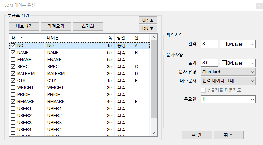The image size is (263, 145).
Task: Move row down with DN button
Action: [x=148, y=29]
